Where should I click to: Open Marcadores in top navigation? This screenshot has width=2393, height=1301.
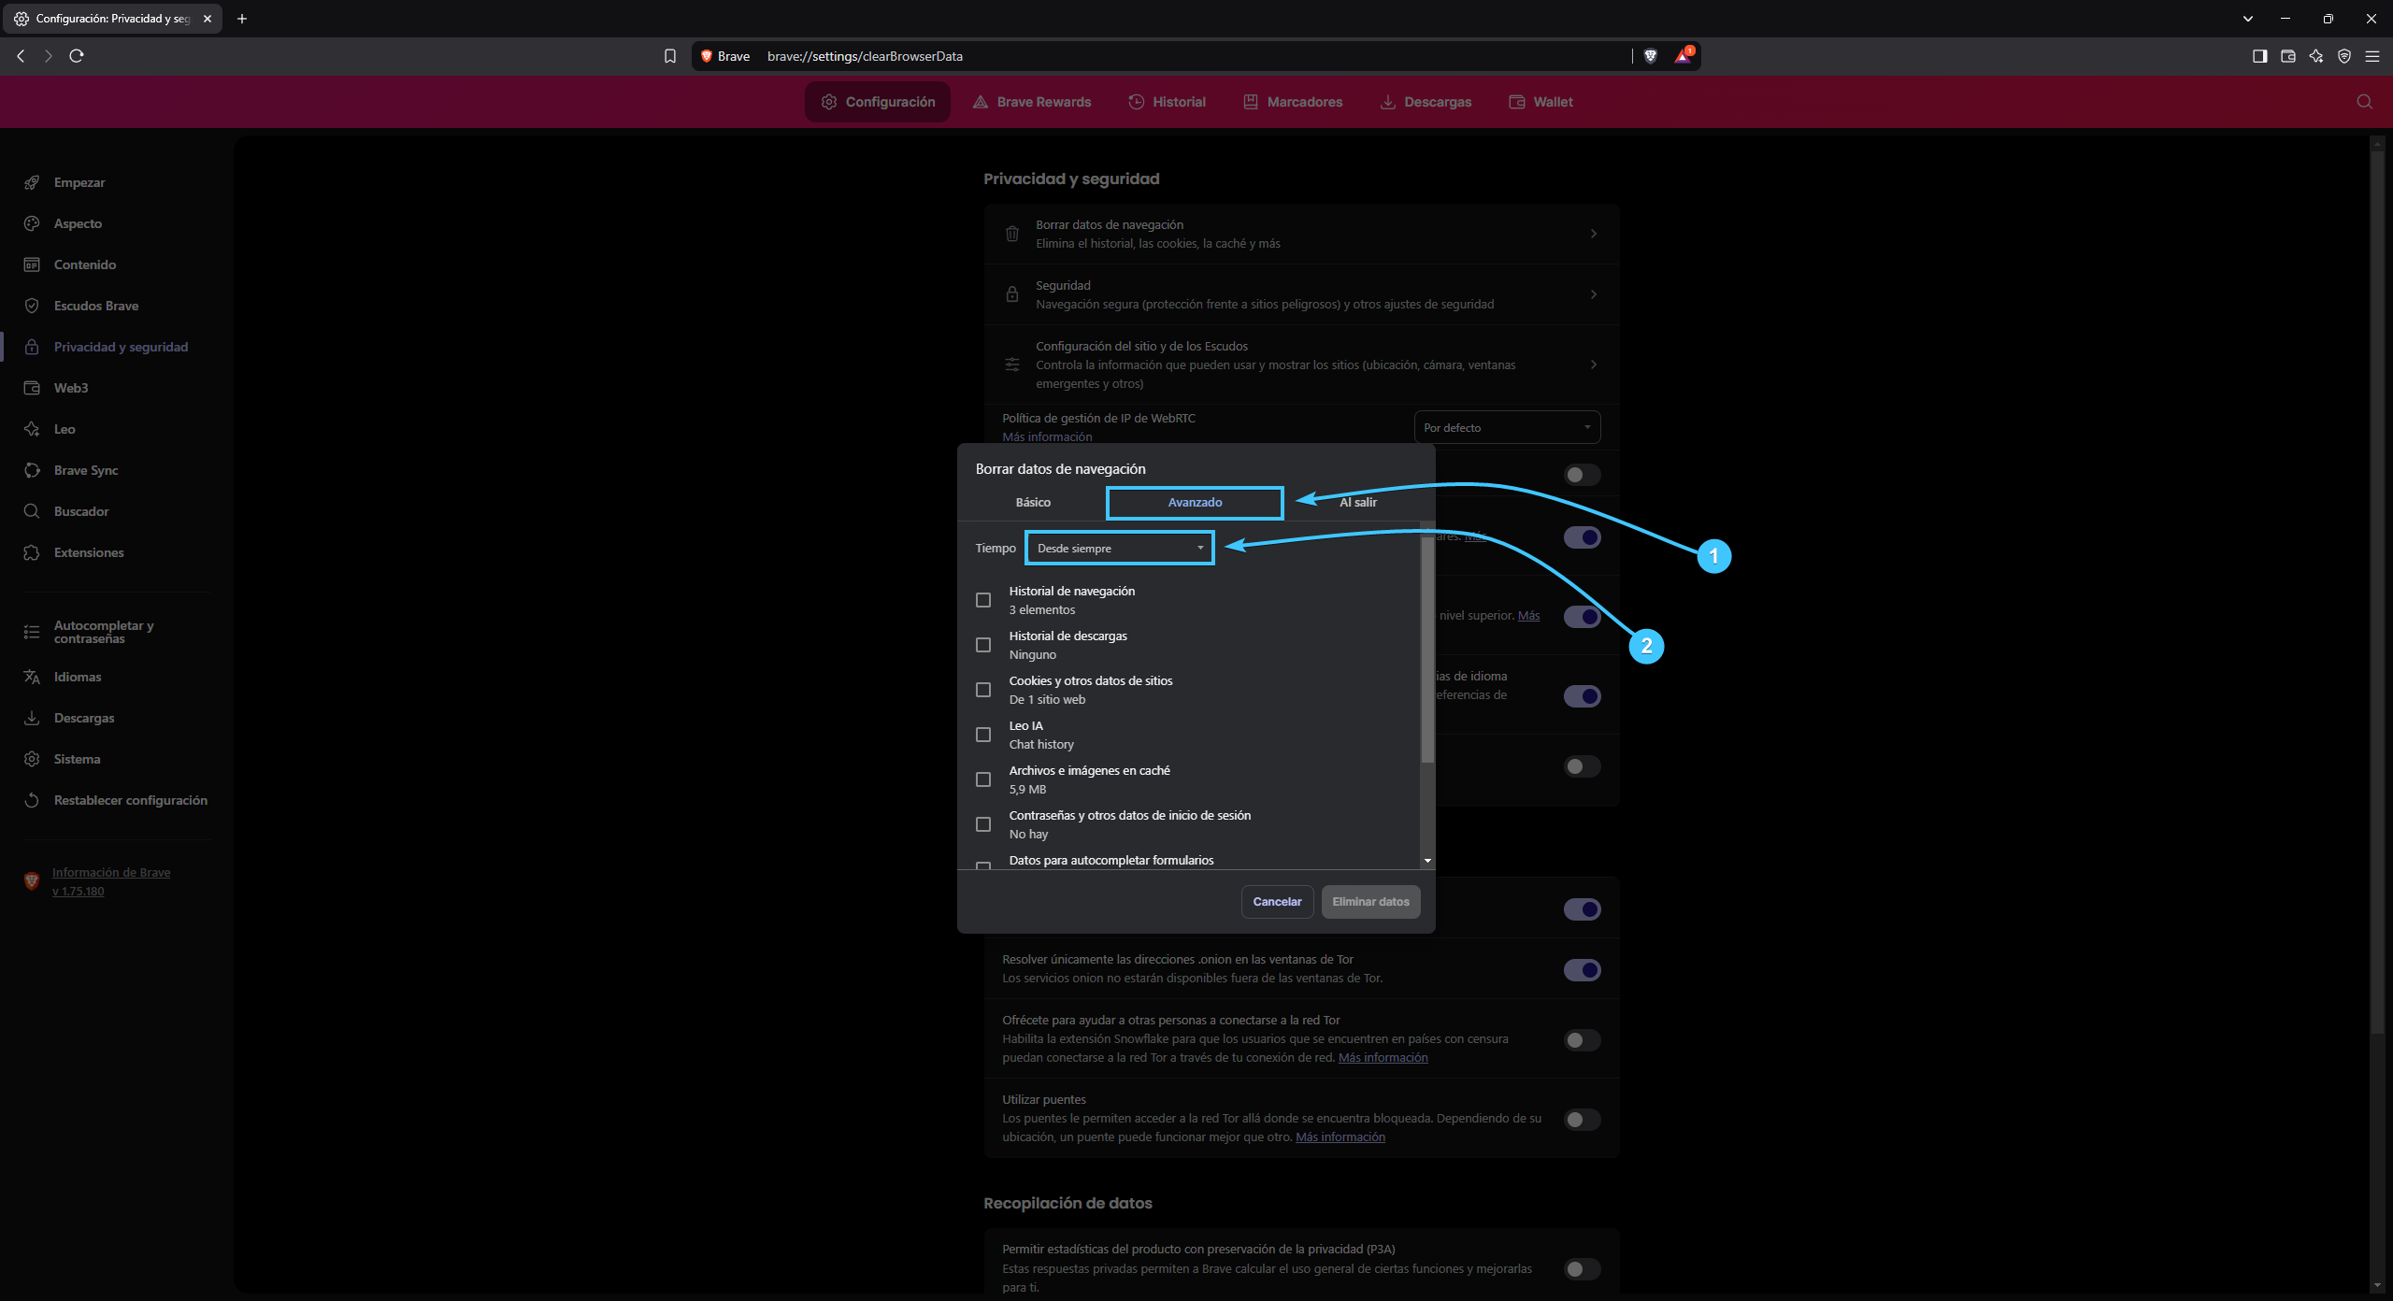[x=1293, y=102]
